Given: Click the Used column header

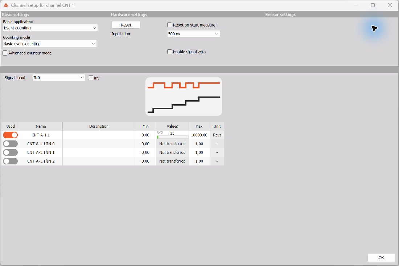Looking at the screenshot, I should coord(11,126).
